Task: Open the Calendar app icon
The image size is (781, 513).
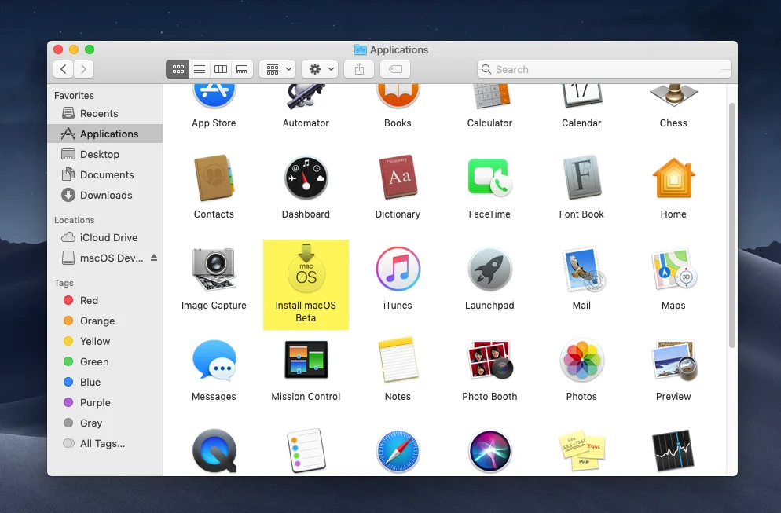Action: pos(581,96)
